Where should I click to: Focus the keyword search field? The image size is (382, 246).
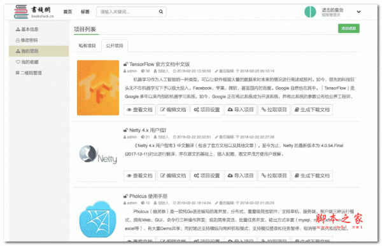coord(131,11)
